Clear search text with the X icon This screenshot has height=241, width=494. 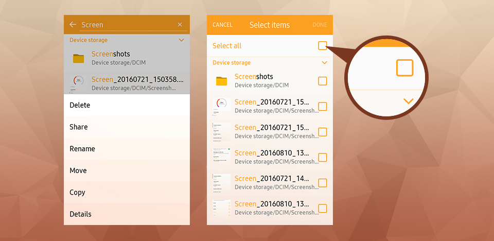(x=180, y=24)
